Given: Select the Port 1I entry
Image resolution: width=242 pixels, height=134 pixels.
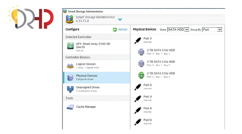Looking at the screenshot, I should (148, 39).
